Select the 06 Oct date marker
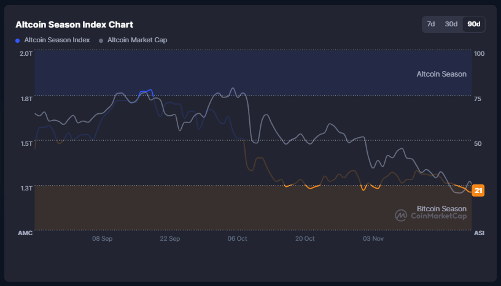This screenshot has width=501, height=286. coord(237,239)
